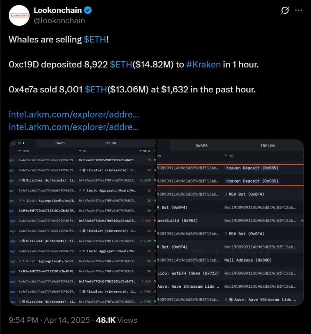Switch to the INFLOW tab in left image
The image size is (311, 334).
110,143
